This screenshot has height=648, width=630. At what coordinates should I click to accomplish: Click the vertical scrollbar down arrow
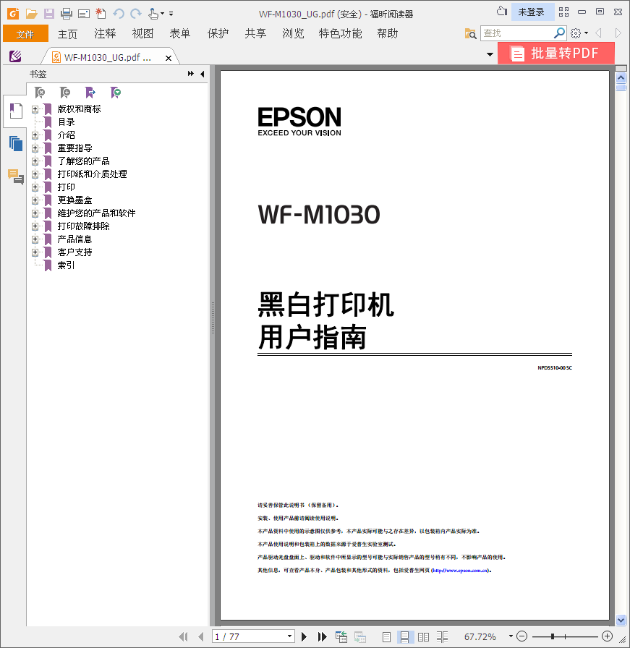click(x=621, y=620)
